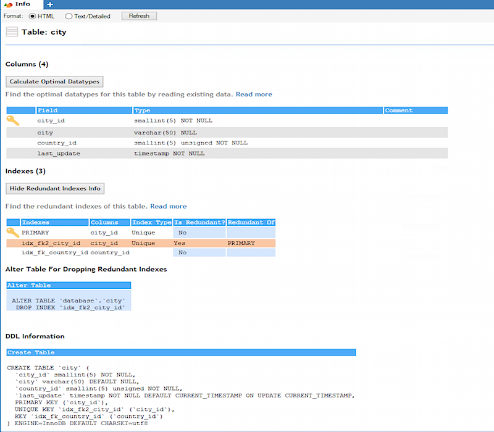494x432 pixels.
Task: Open the Info tab
Action: [x=21, y=4]
